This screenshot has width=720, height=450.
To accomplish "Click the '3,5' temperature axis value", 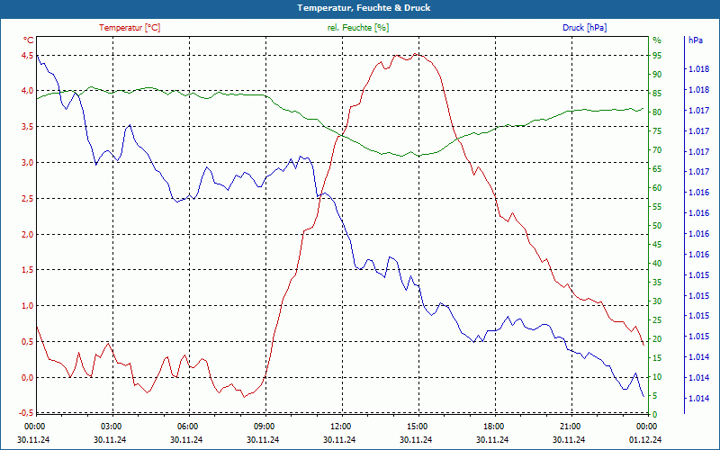I will 28,127.
